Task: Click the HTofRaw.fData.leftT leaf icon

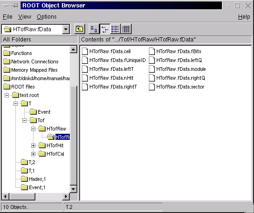Action: coord(85,69)
